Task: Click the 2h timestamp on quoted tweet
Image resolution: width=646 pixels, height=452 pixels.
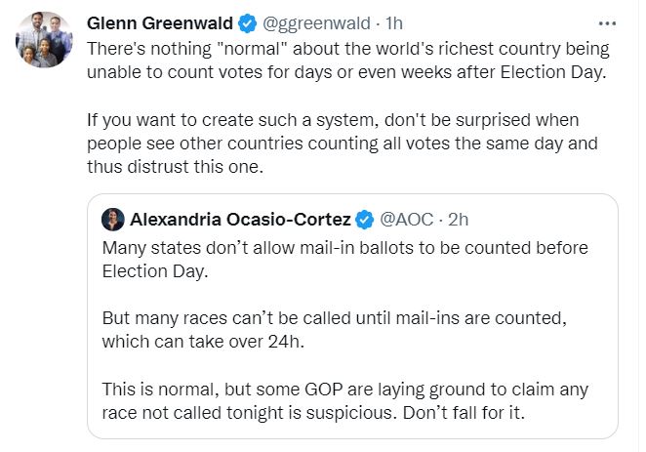Action: pyautogui.click(x=459, y=218)
